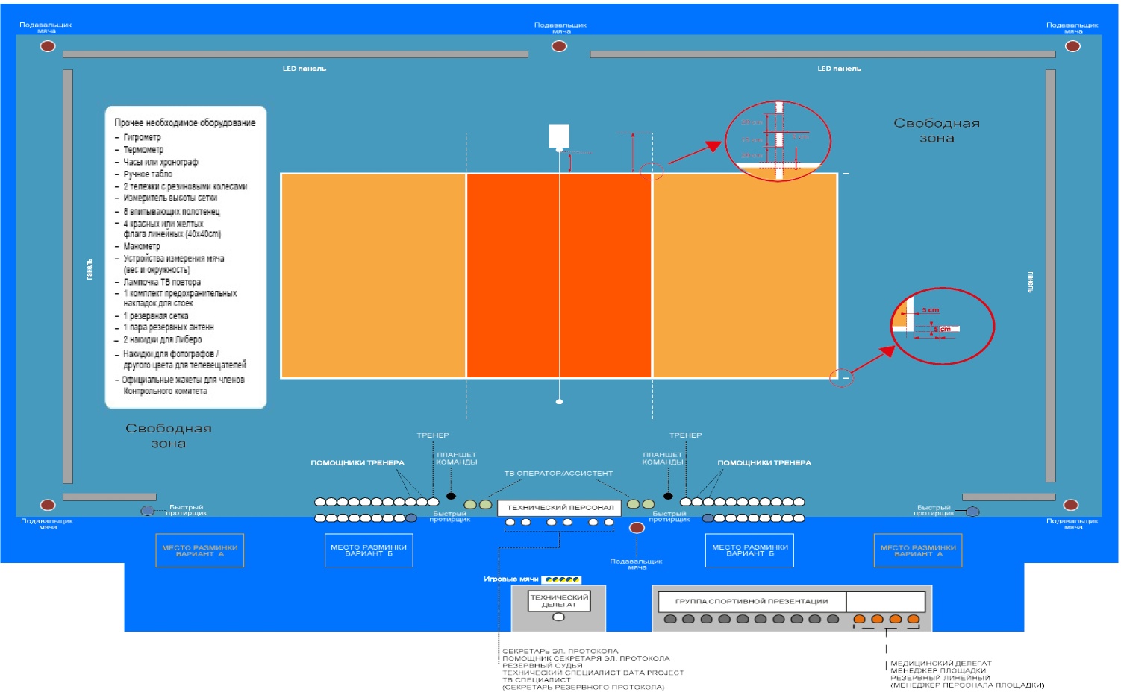Select the white referee stand square above net
The image size is (1121, 692).
pos(559,135)
